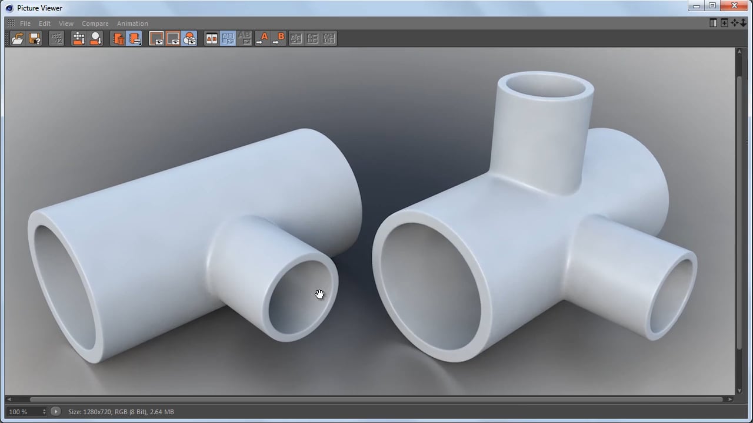Open the Compare menu
This screenshot has height=423, width=753.
click(95, 23)
